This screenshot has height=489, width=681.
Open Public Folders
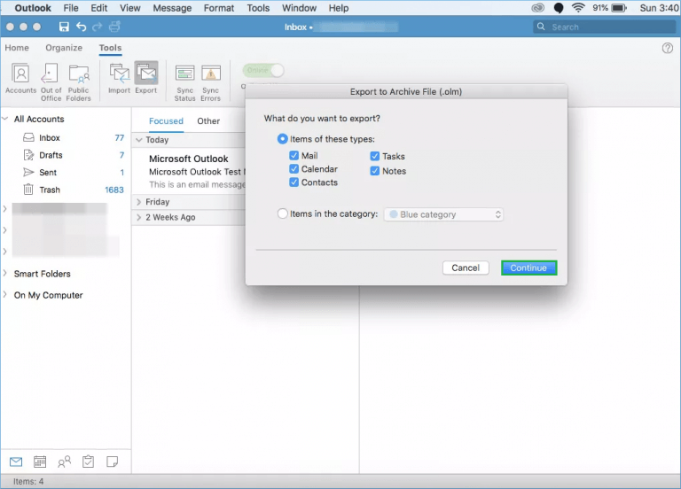click(79, 82)
